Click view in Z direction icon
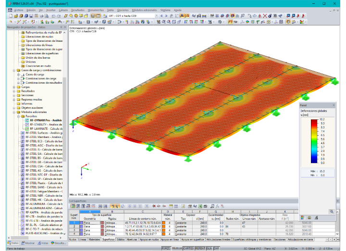 pos(196,22)
